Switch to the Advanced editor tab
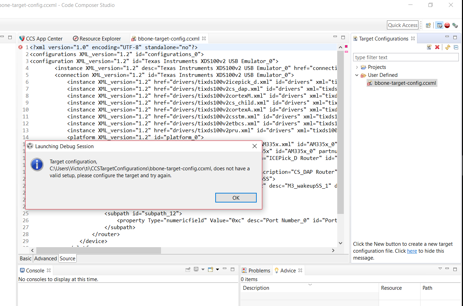The image size is (463, 306). tap(46, 258)
